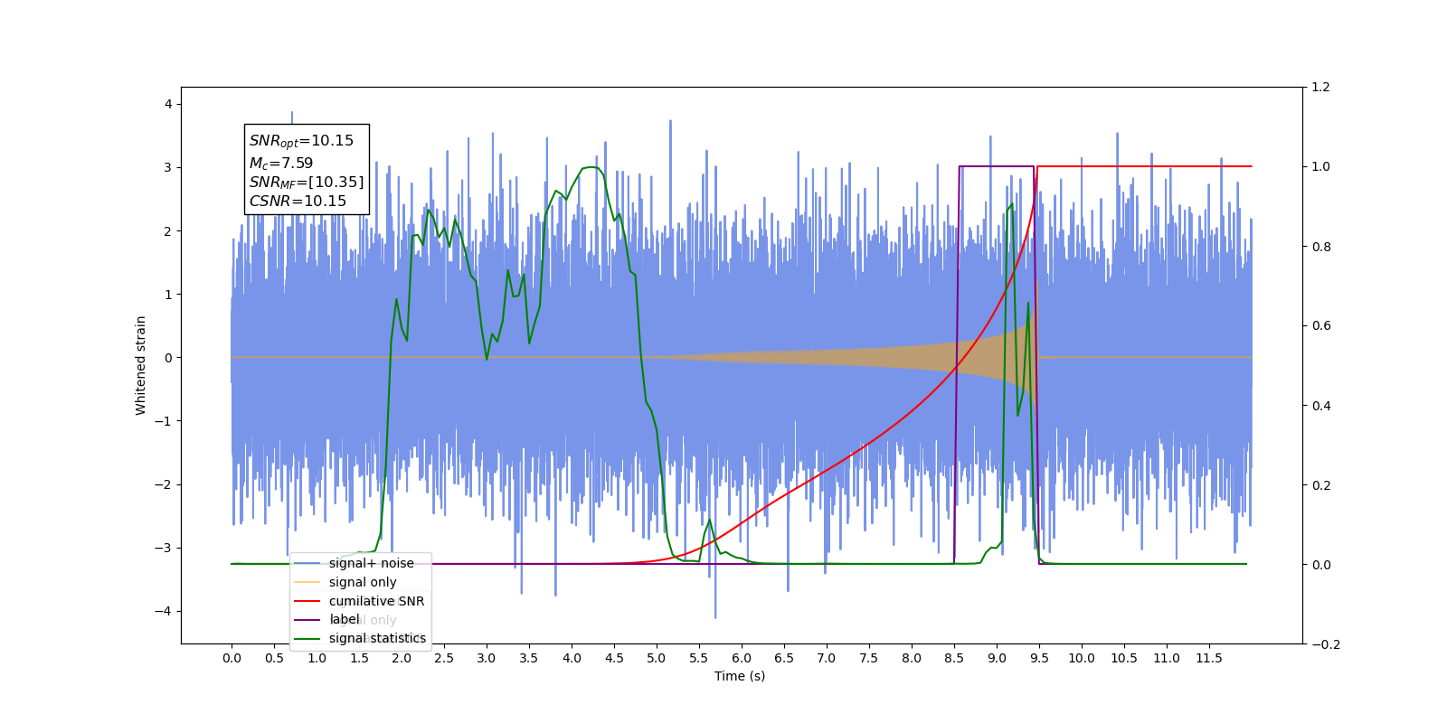The height and width of the screenshot is (723, 1447).
Task: Click x-axis tick label 6.0
Action: point(742,658)
